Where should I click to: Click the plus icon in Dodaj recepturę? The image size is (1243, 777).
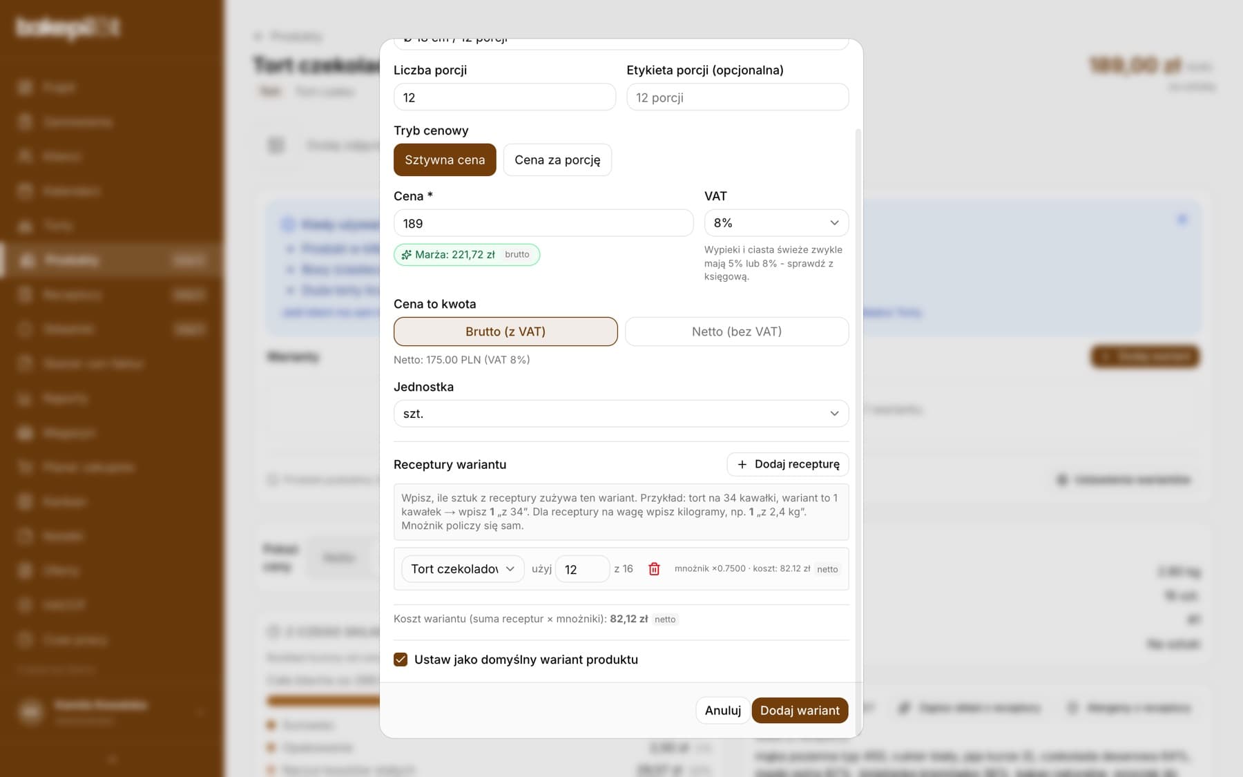742,465
